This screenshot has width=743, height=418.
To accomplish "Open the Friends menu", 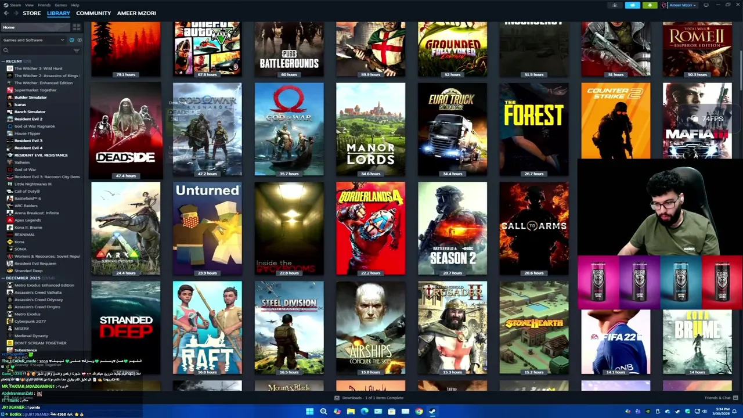I will click(44, 5).
